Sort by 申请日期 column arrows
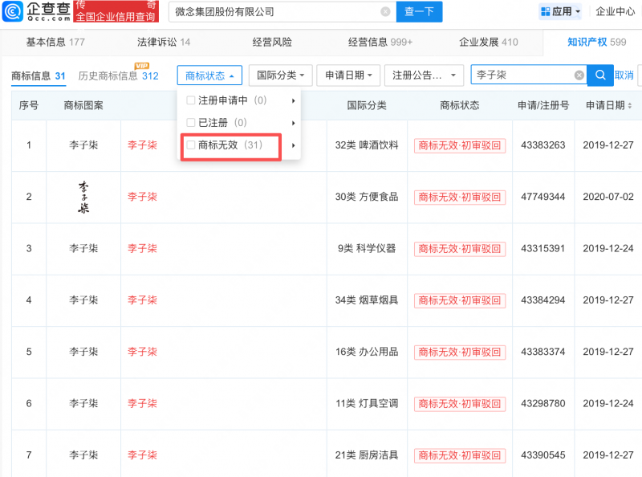Image resolution: width=642 pixels, height=477 pixels. (x=629, y=106)
